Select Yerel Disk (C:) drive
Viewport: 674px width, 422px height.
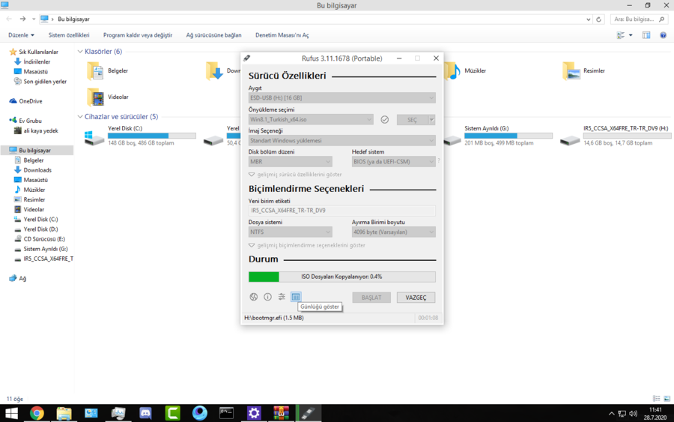click(x=140, y=136)
